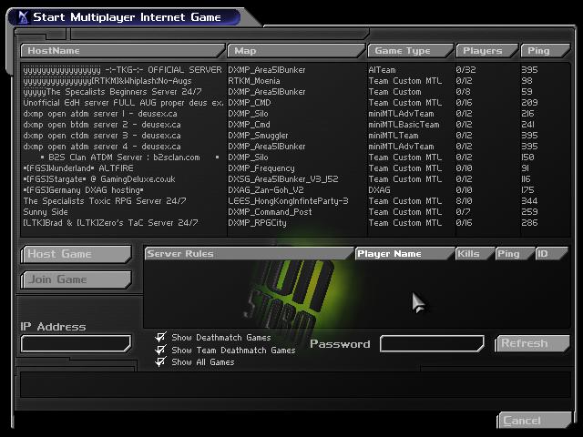Click the ping value 344

[x=529, y=201]
